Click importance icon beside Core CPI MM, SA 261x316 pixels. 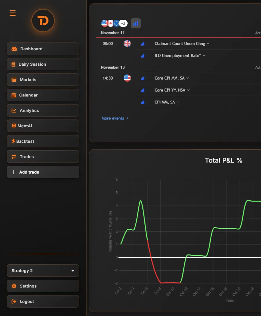coord(143,78)
